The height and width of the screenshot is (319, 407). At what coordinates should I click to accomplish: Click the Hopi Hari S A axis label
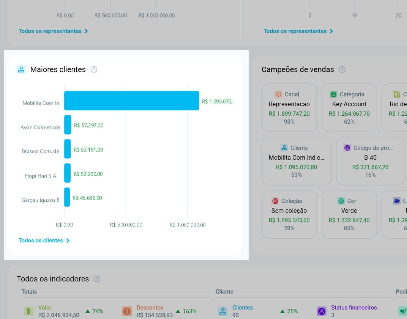pyautogui.click(x=41, y=176)
